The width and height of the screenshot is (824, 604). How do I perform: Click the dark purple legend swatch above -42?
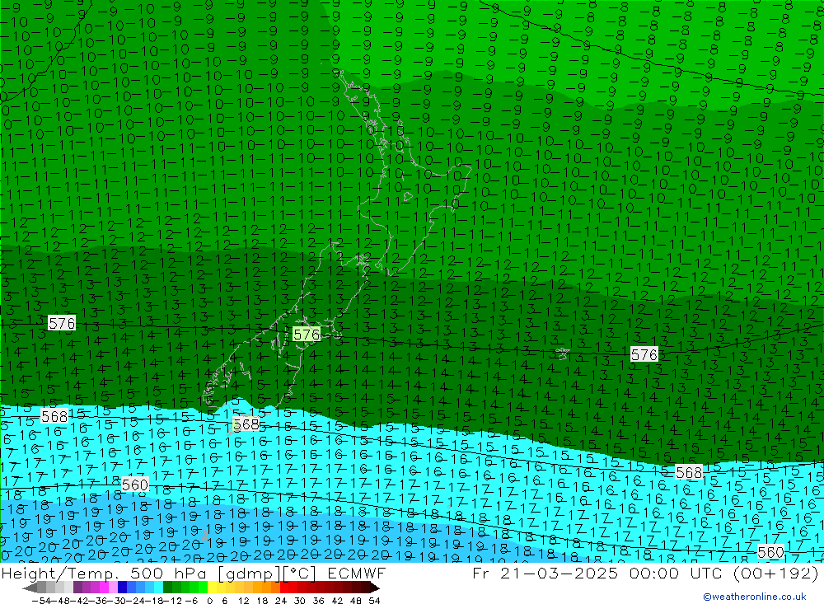pos(77,588)
